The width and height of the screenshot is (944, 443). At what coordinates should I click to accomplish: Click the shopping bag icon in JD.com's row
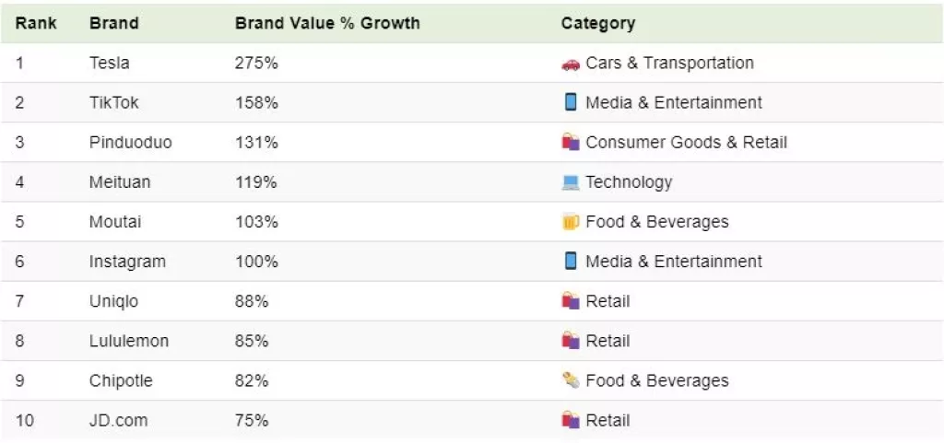point(571,420)
